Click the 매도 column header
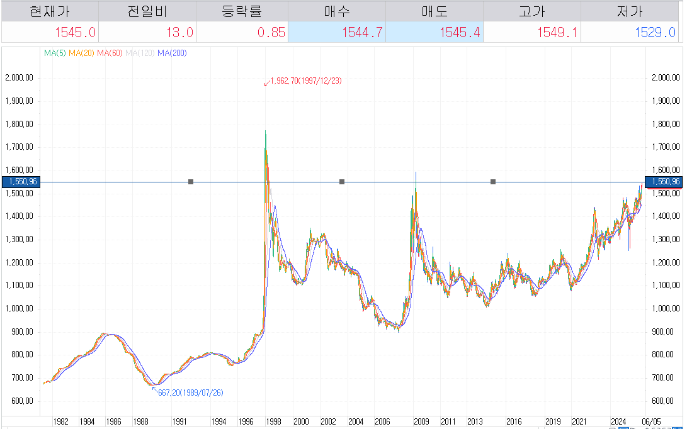The image size is (687, 429). [x=434, y=11]
